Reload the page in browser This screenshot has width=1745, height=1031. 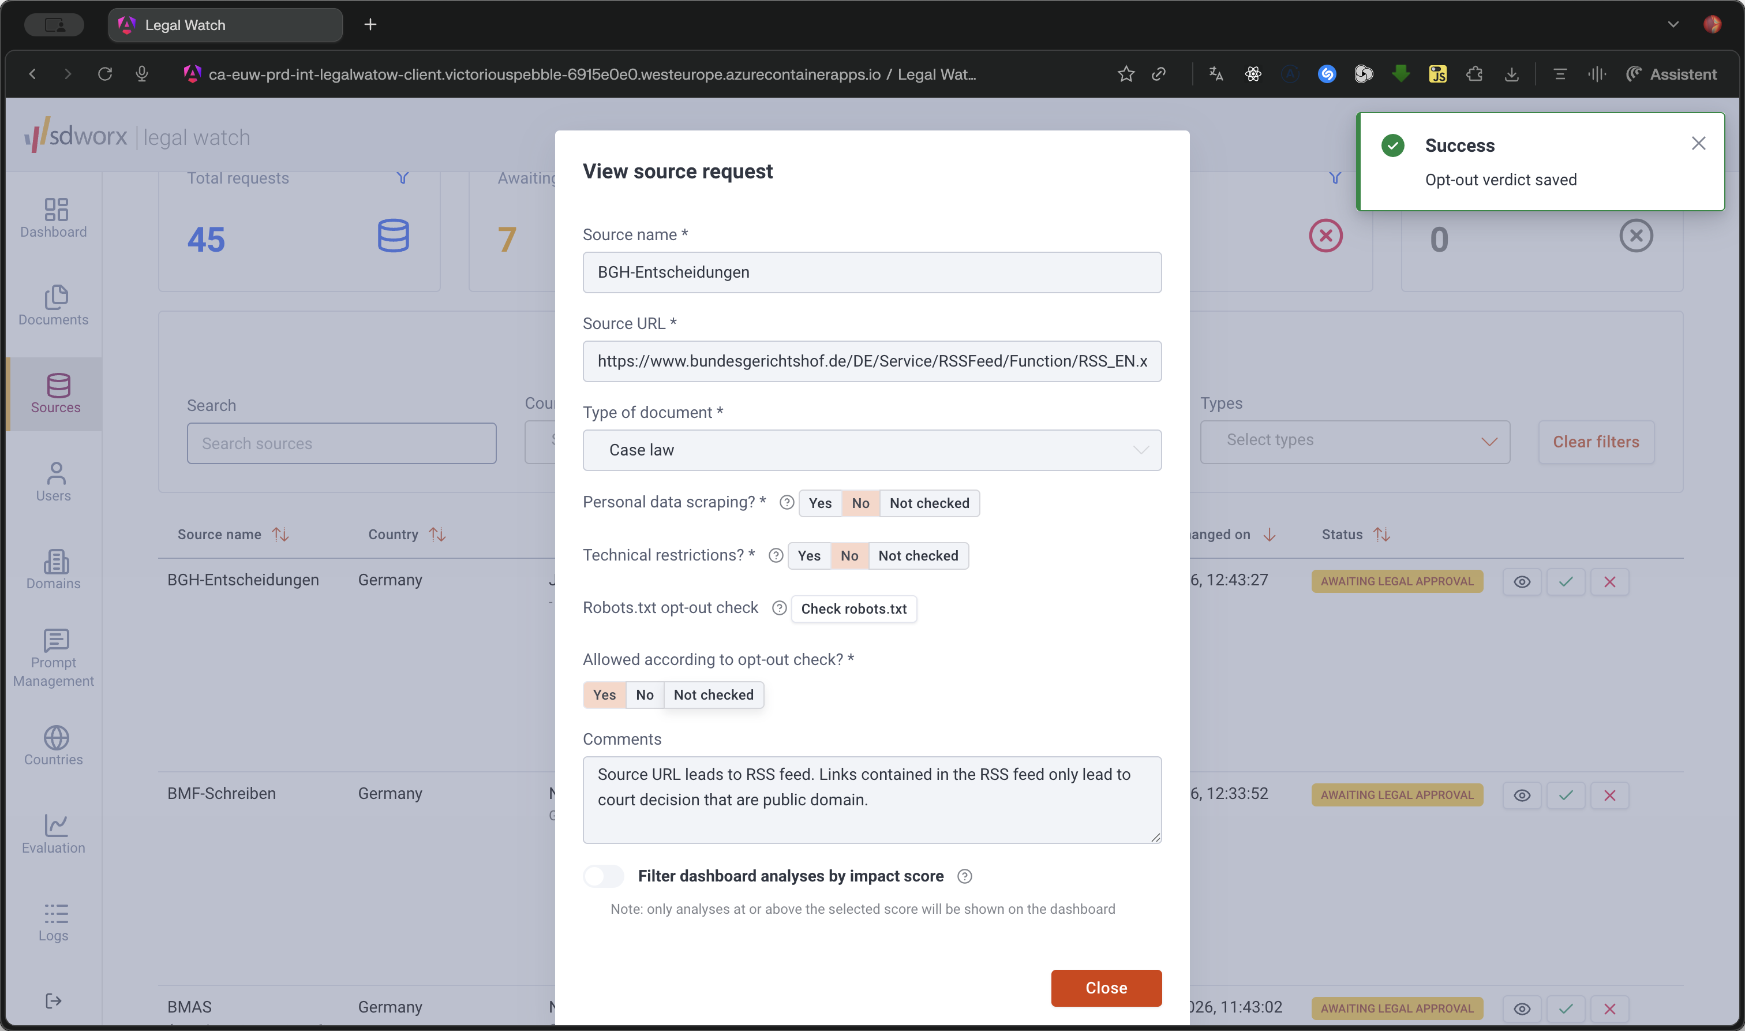[x=105, y=74]
